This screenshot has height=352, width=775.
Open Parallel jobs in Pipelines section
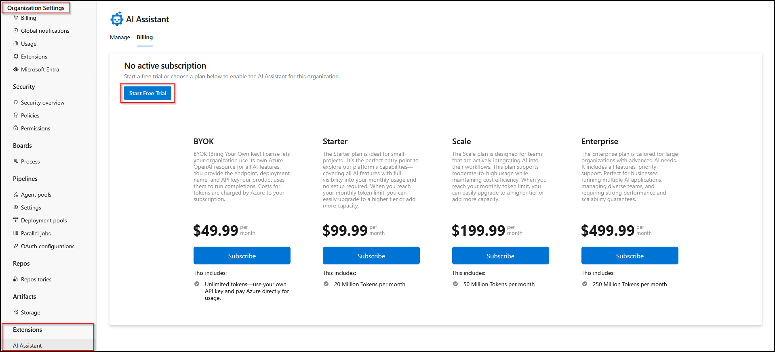click(36, 233)
